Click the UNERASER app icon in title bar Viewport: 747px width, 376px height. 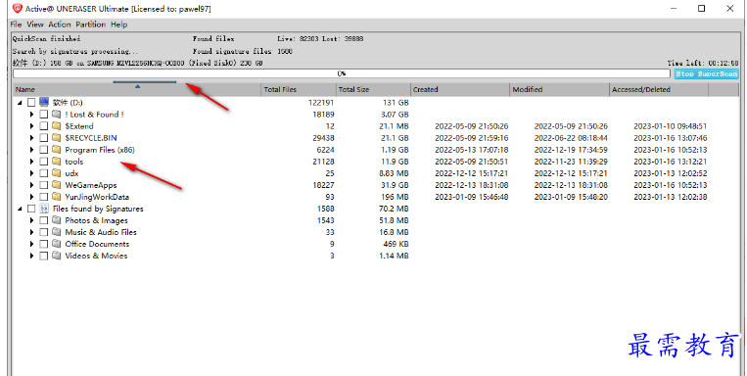click(18, 8)
